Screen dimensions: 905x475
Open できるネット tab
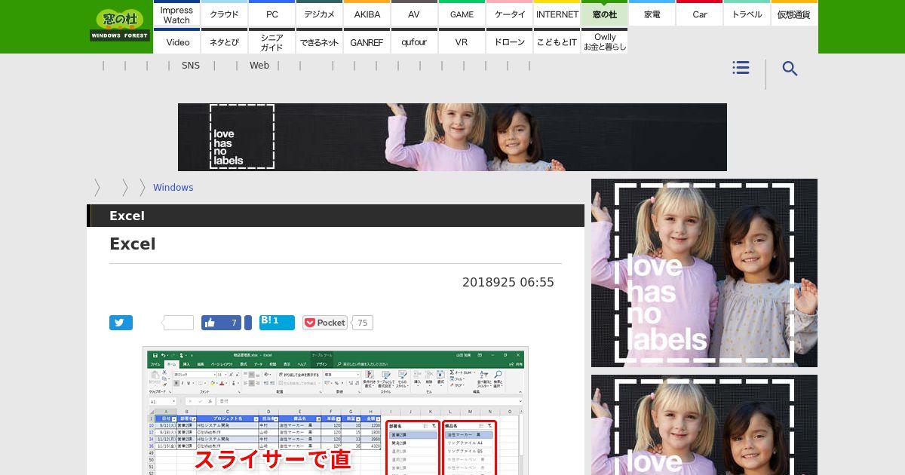[320, 42]
